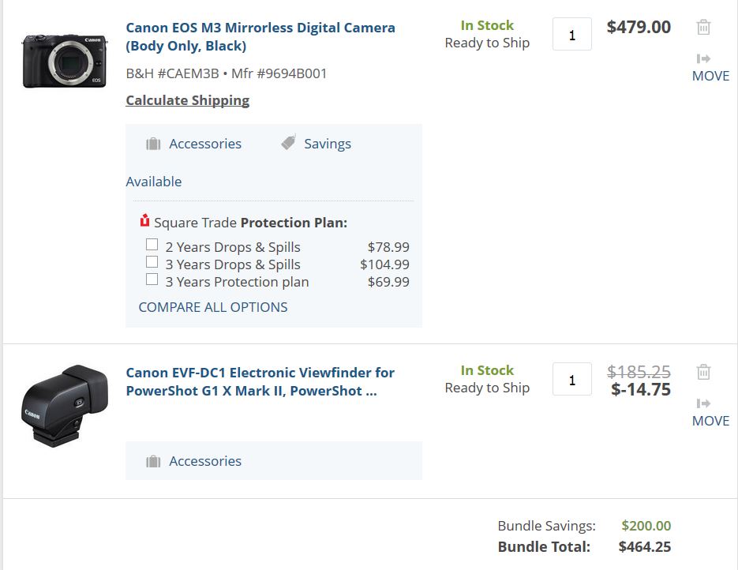Click quantity field for EVF-DC1 Viewfinder
This screenshot has height=570, width=738.
(x=572, y=380)
